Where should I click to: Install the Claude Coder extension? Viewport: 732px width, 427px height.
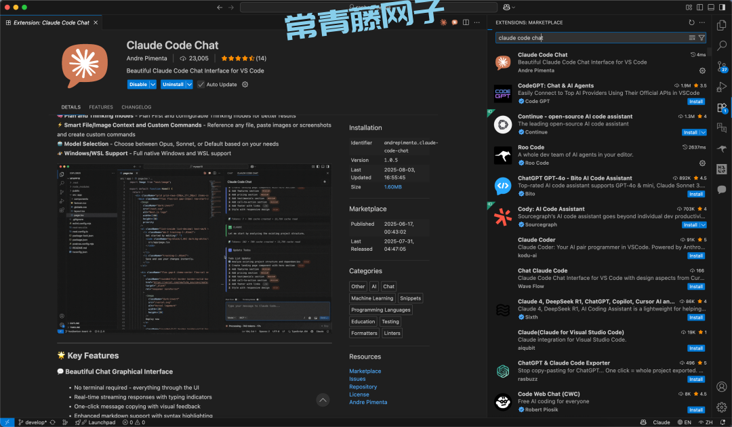click(x=696, y=256)
